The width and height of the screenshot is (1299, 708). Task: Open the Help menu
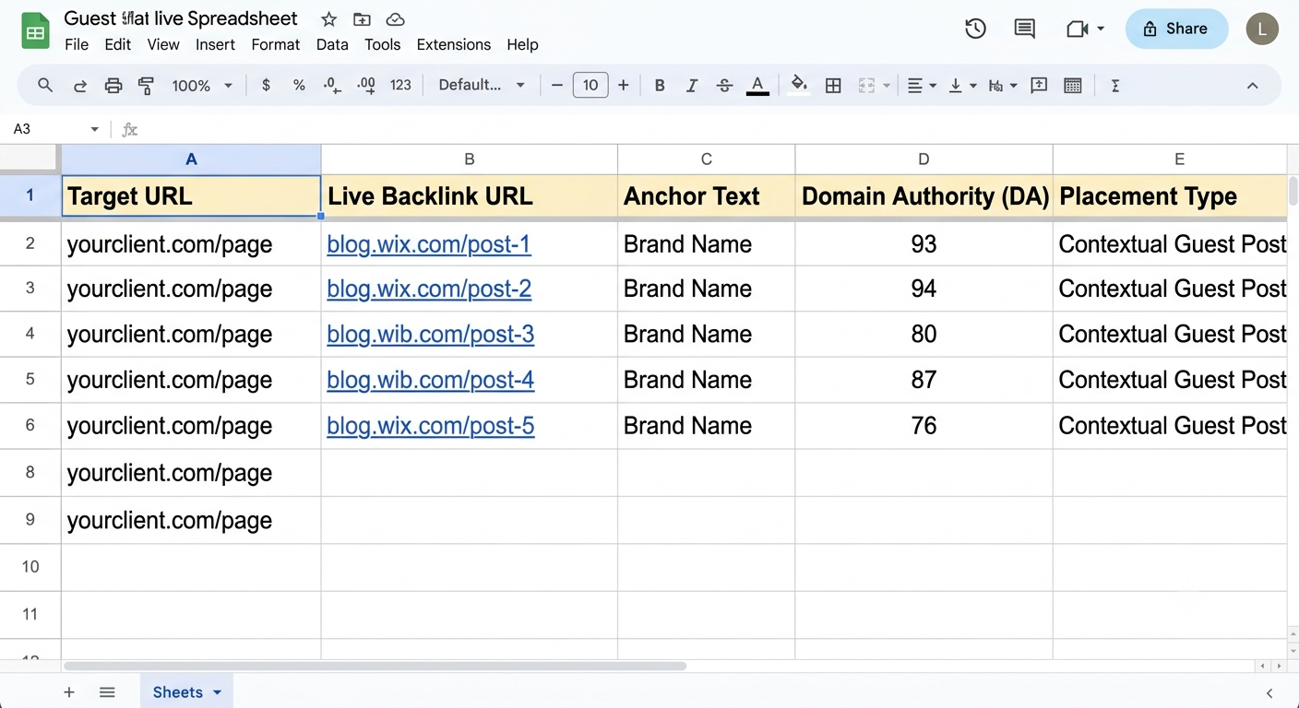tap(522, 44)
